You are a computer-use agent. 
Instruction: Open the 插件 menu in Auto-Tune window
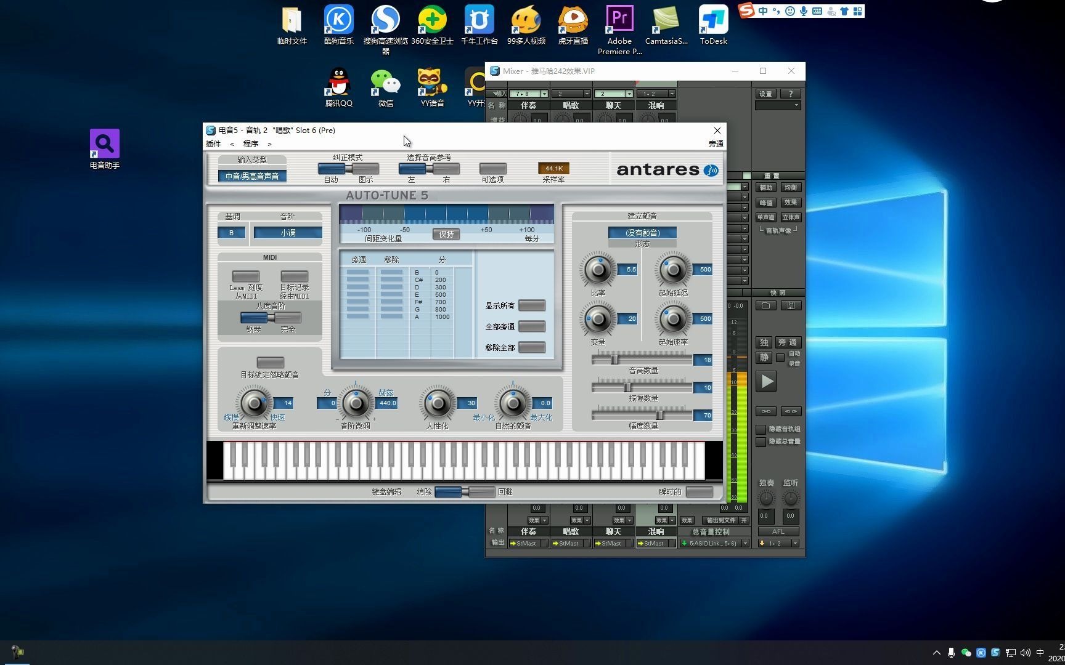tap(213, 144)
